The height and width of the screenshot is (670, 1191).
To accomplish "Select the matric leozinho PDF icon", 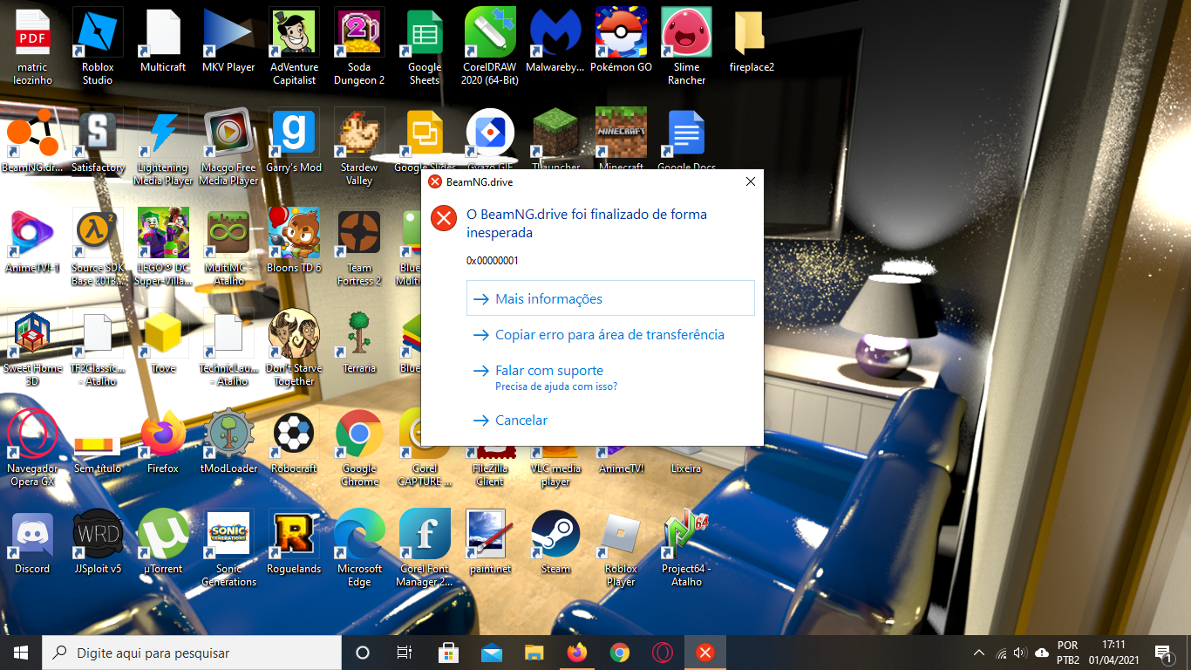I will click(x=32, y=47).
